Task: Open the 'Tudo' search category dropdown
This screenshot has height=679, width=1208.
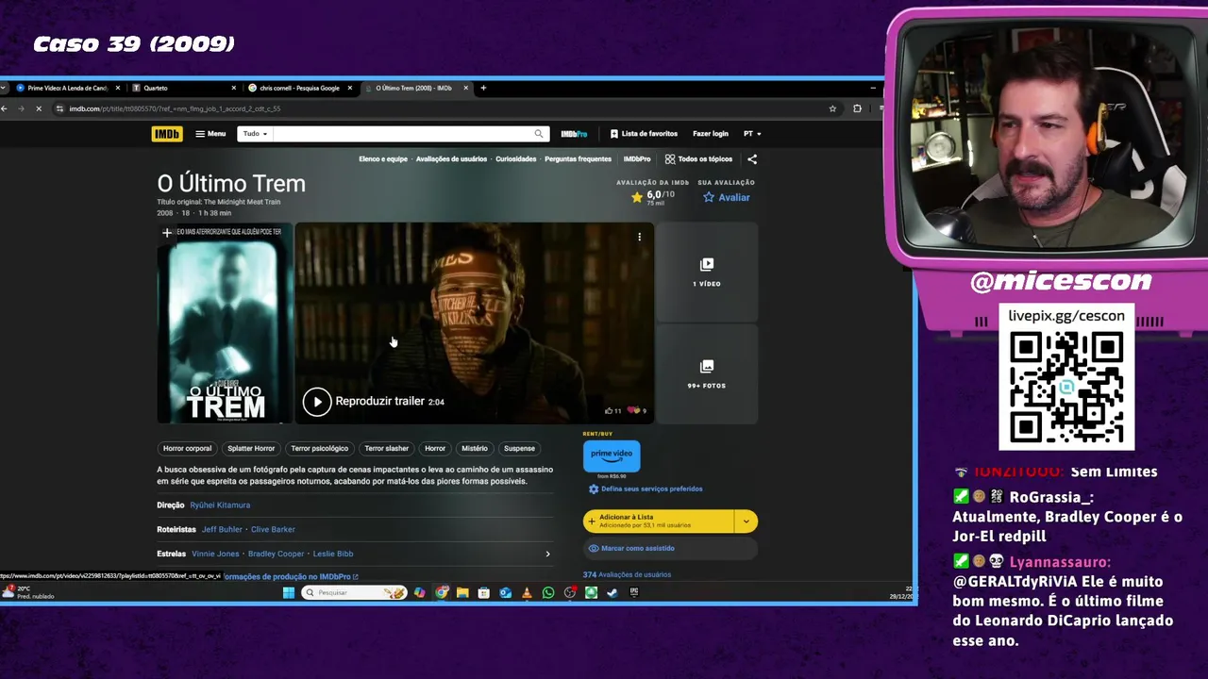Action: tap(255, 134)
